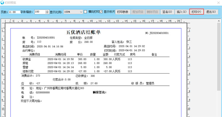Click the 付款合计:0.00 text
The width and height of the screenshot is (222, 117).
(x=62, y=80)
